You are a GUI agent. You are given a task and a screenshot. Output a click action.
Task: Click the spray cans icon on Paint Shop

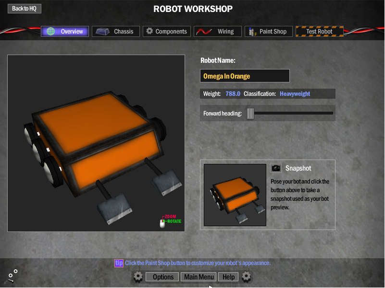252,32
